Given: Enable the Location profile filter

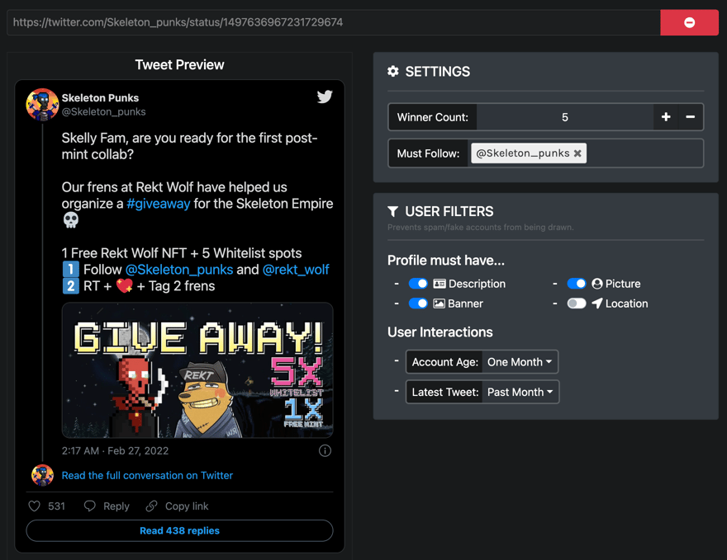Looking at the screenshot, I should click(577, 304).
